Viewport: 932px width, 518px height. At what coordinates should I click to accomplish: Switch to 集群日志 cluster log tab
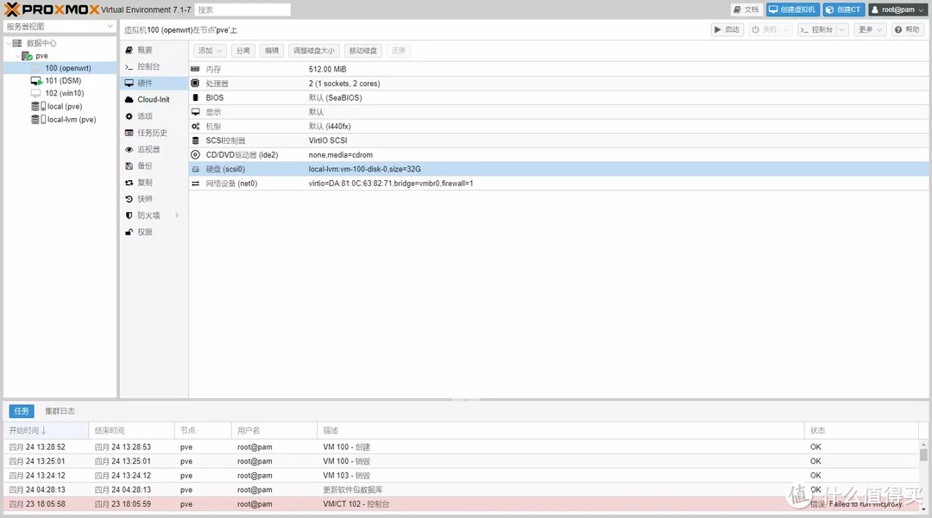click(60, 410)
